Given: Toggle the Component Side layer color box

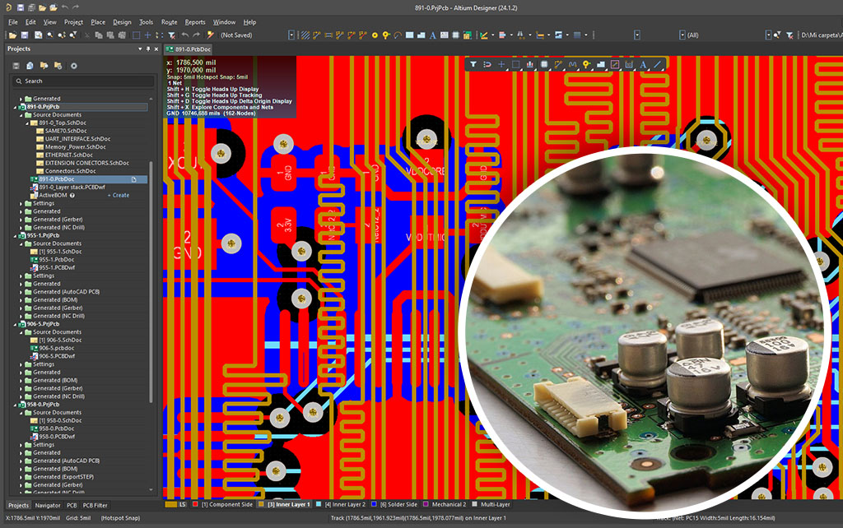Looking at the screenshot, I should click(196, 504).
